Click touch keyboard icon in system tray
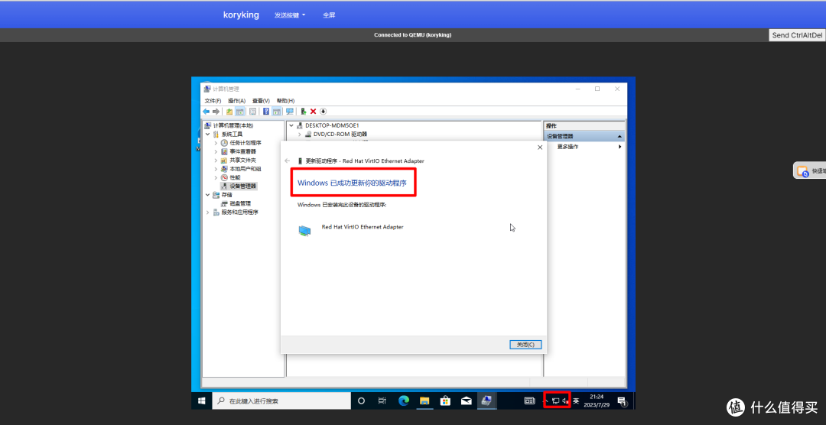Viewport: 826px width, 425px height. point(529,401)
